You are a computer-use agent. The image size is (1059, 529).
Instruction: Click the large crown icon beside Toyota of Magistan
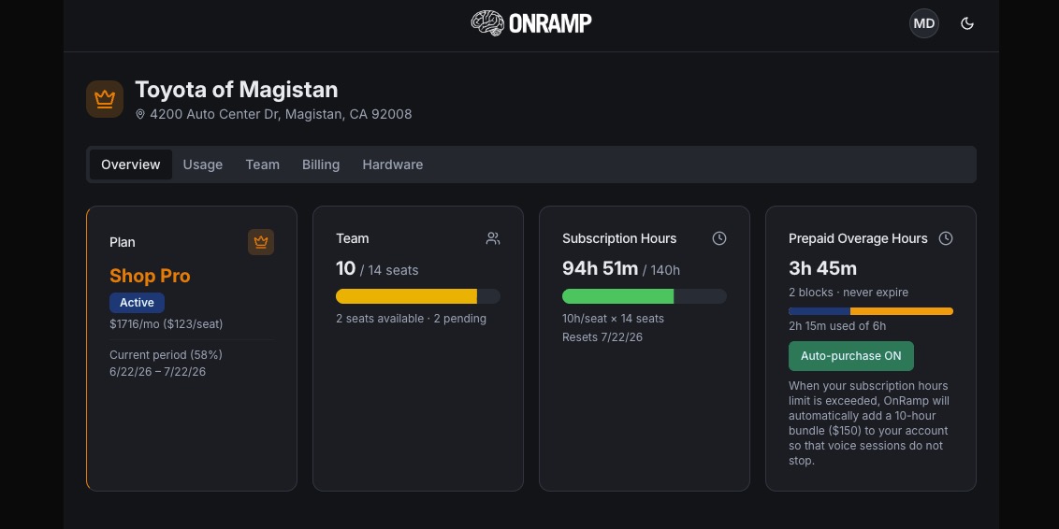point(105,99)
